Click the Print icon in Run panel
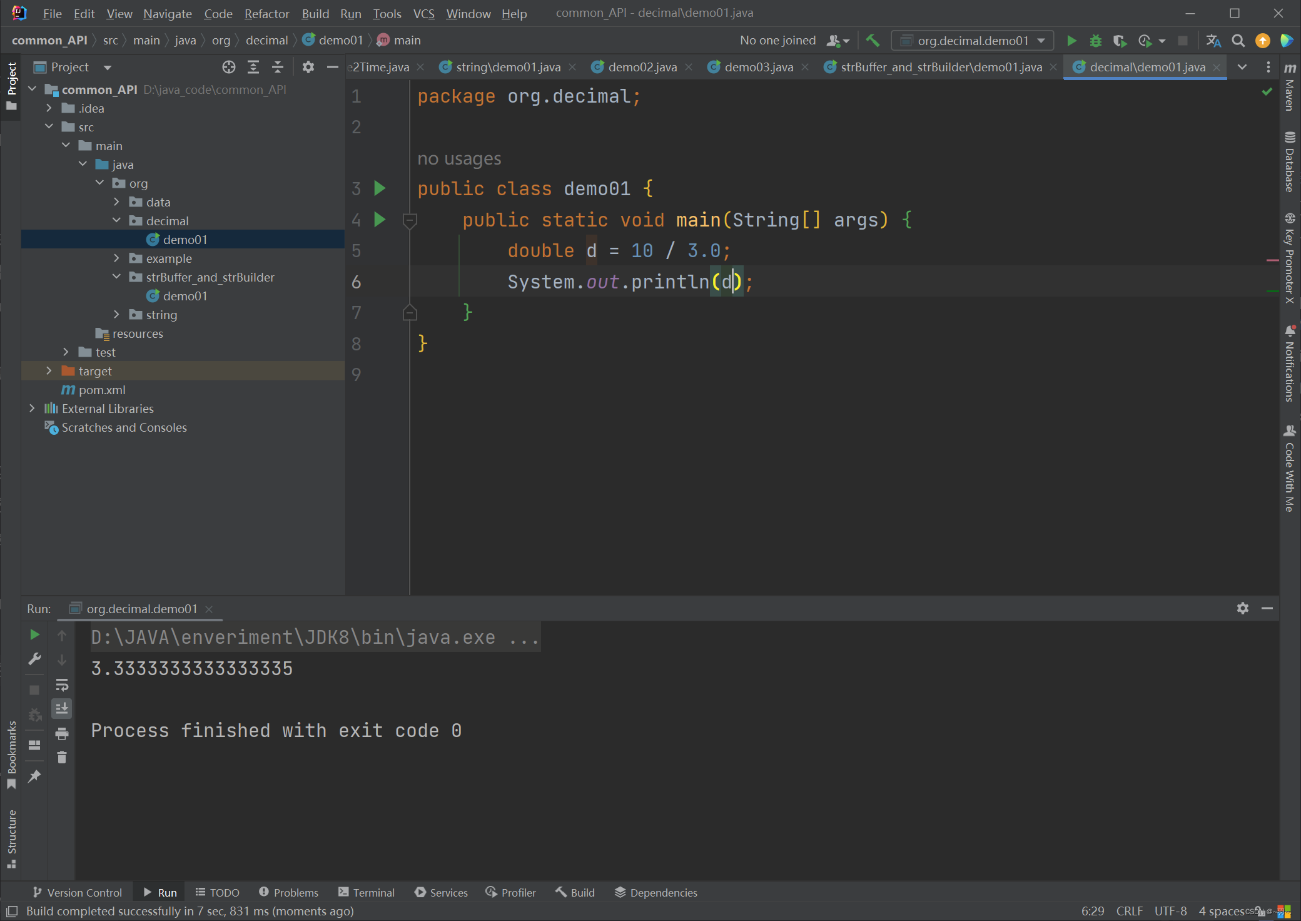This screenshot has height=921, width=1301. pos(62,733)
